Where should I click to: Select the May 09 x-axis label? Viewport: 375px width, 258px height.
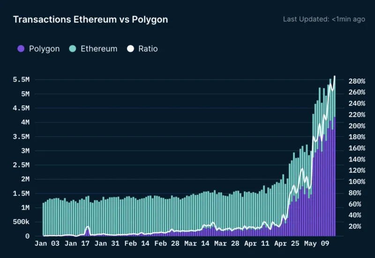[316, 244]
